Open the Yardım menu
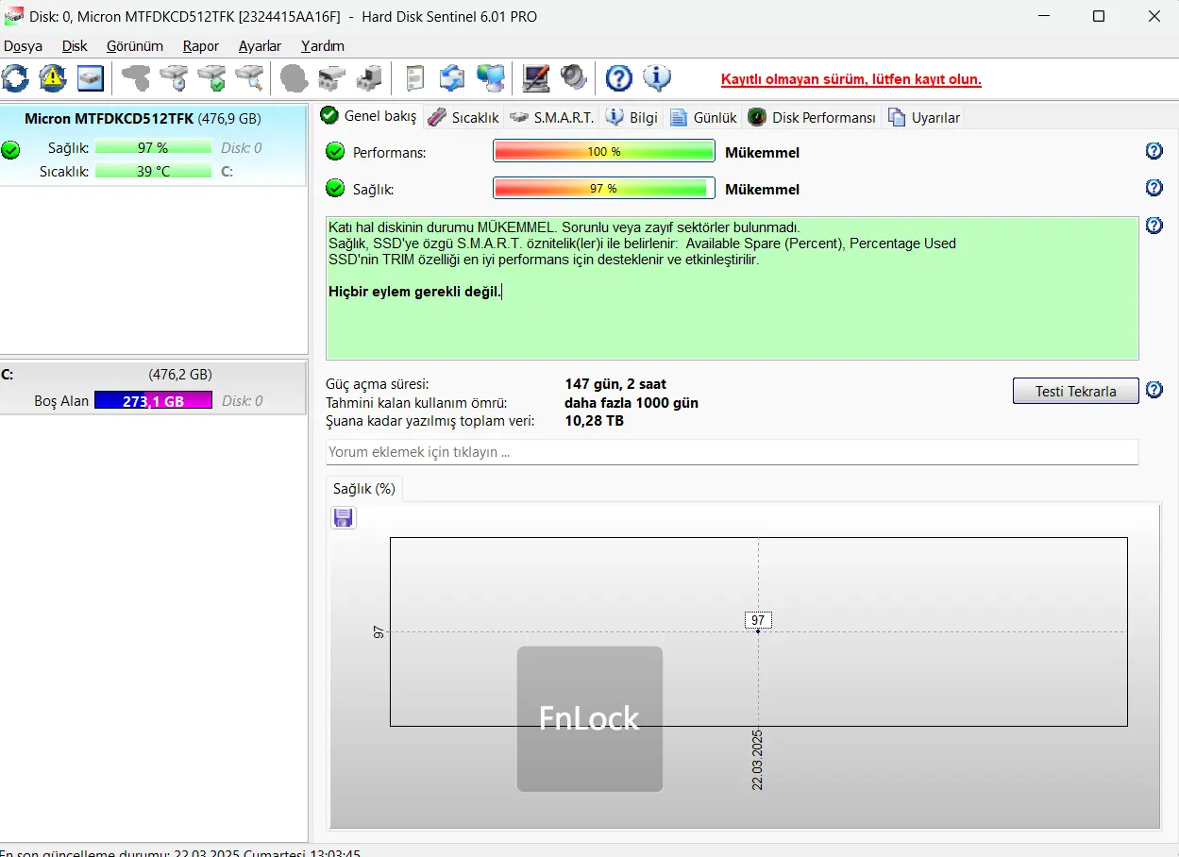The height and width of the screenshot is (857, 1179). [323, 45]
